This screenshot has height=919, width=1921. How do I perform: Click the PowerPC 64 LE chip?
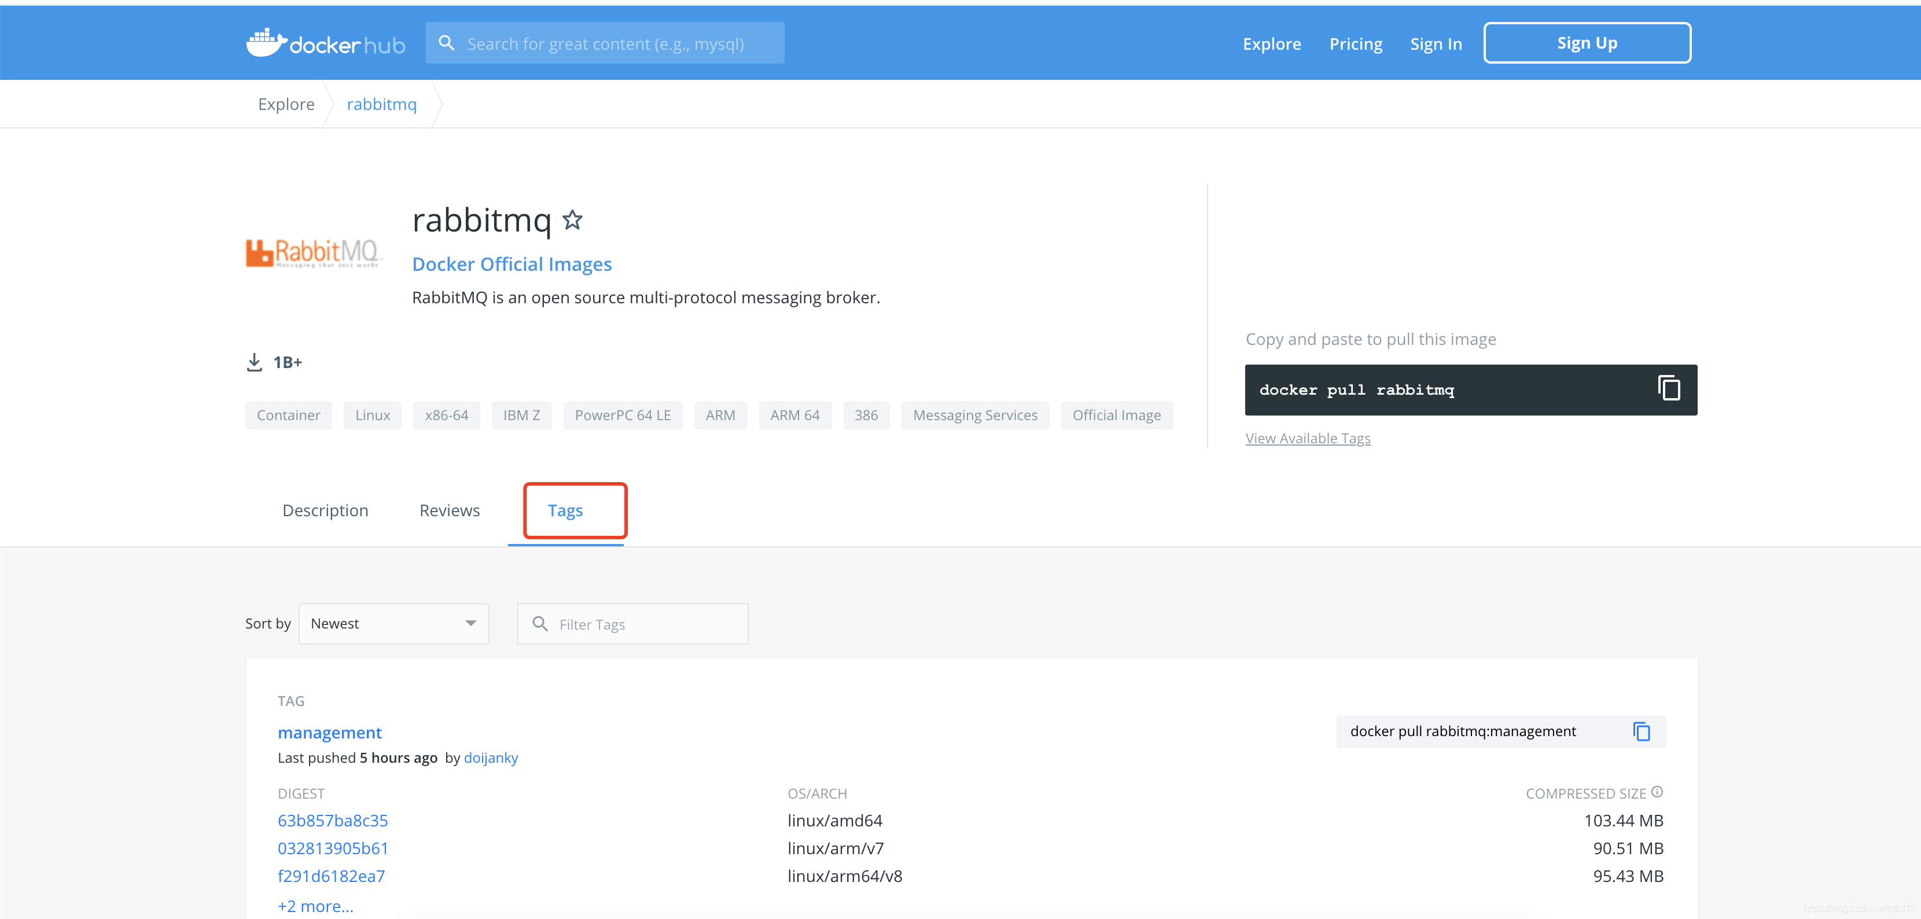coord(623,416)
